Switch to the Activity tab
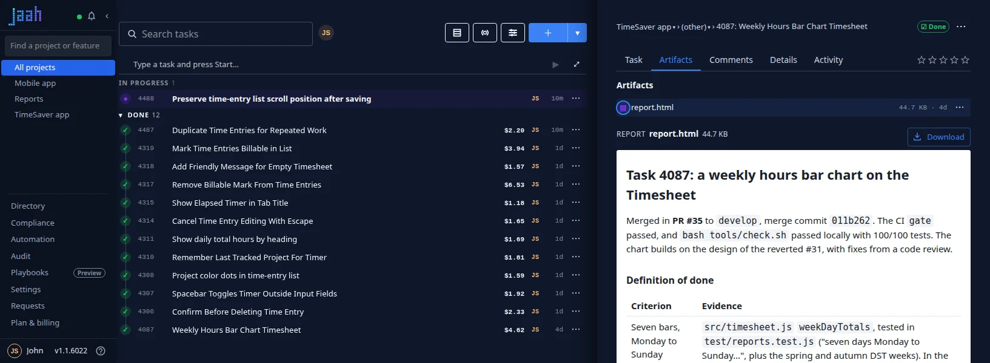990x363 pixels. 828,60
